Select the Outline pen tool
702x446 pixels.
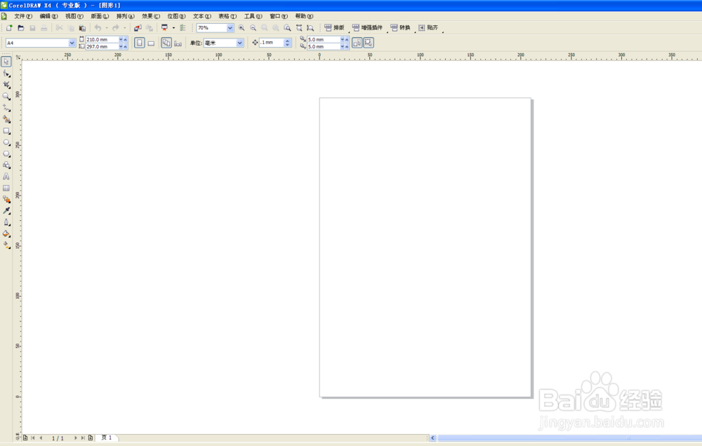click(x=6, y=222)
